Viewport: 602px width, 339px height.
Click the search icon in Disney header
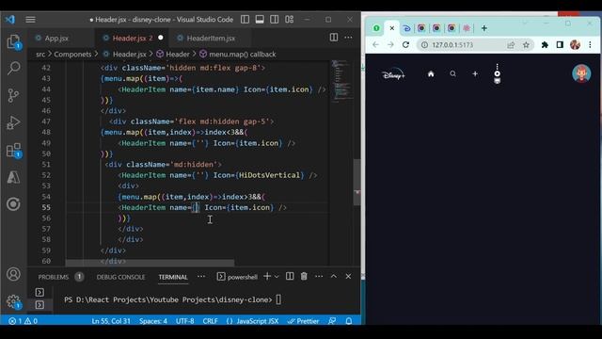[453, 73]
